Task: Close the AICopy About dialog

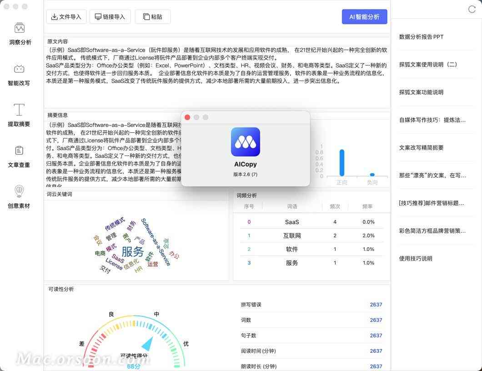Action: 187,117
